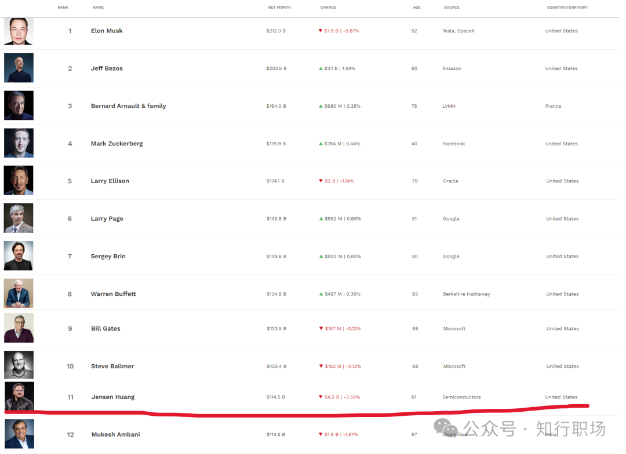This screenshot has height=454, width=626.
Task: Click the $139.6 B net worth value
Action: pos(276,257)
